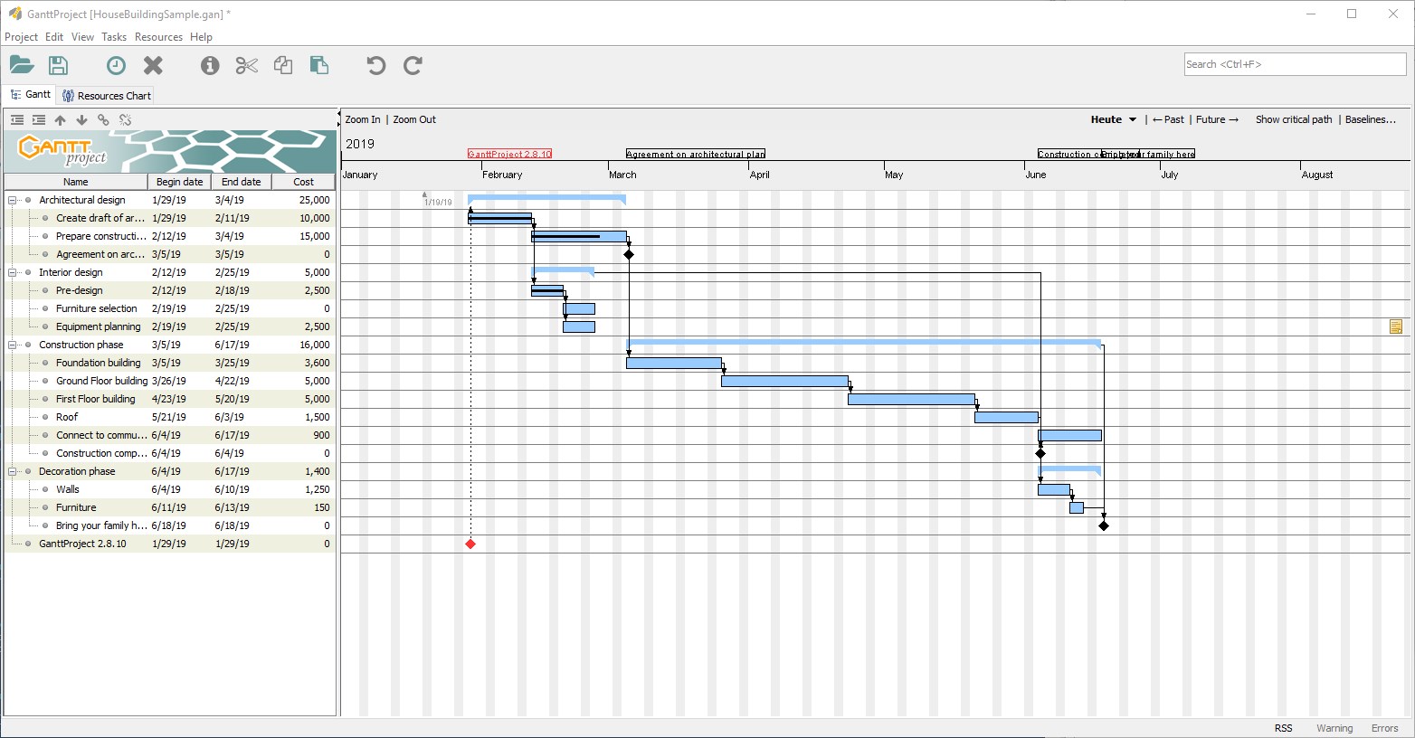Copy the selected task
Screen dimensions: 1415x738
point(283,64)
